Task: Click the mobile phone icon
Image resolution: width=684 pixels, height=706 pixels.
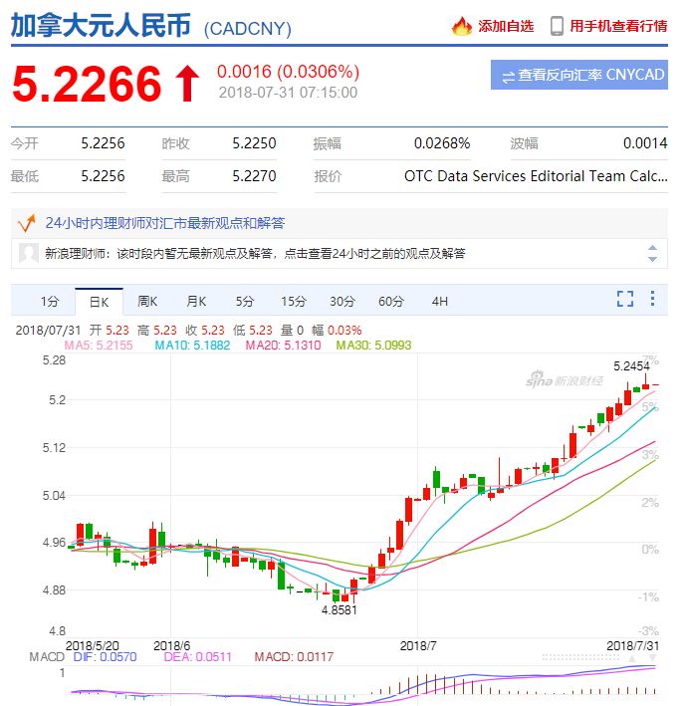Action: [557, 27]
